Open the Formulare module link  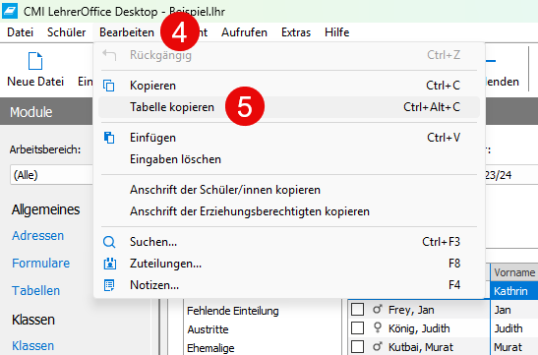tap(41, 264)
